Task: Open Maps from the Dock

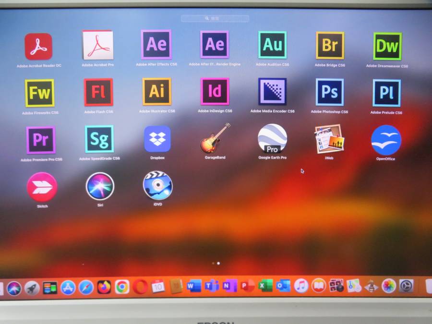Action: click(354, 286)
